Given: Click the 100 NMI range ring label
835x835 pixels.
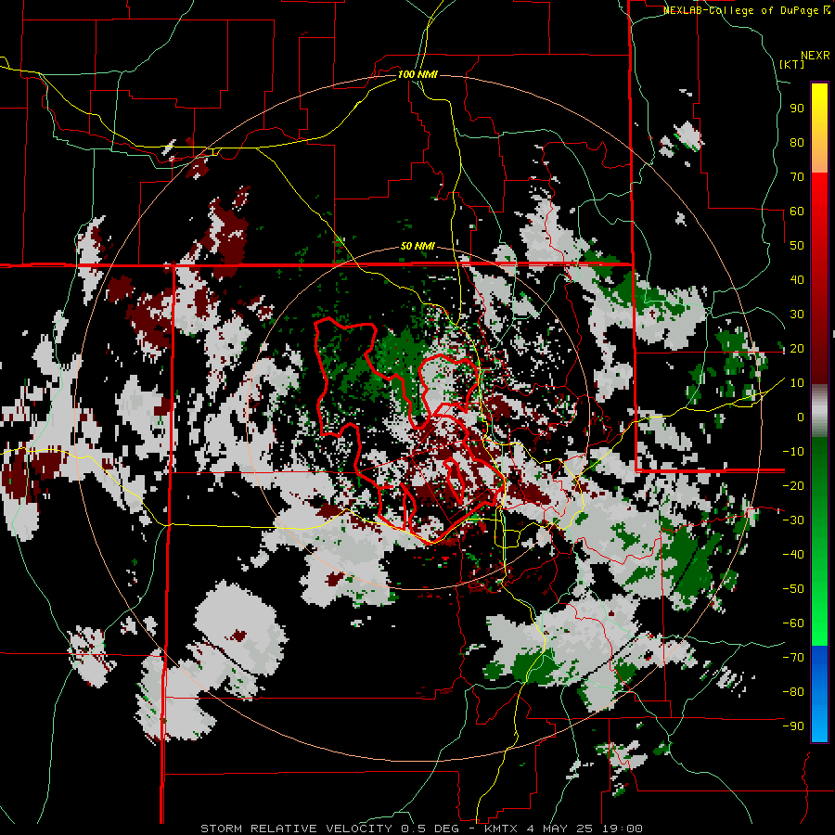Looking at the screenshot, I should [417, 74].
